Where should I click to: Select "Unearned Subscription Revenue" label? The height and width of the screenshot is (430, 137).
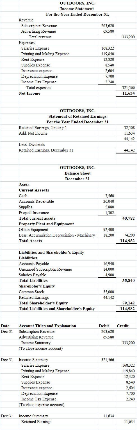45,269
